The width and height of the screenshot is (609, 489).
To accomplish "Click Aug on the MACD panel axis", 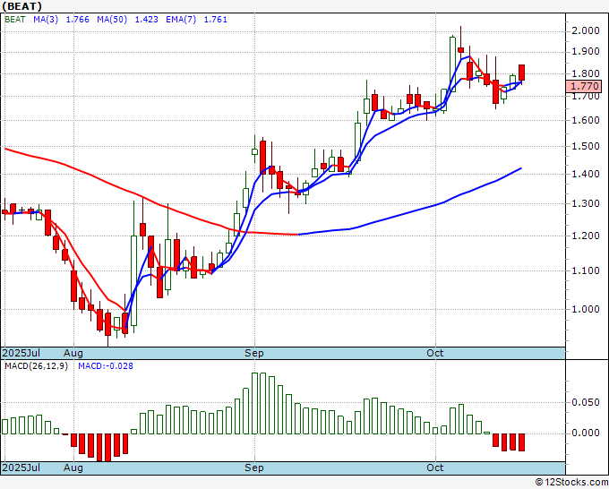I will pos(73,468).
